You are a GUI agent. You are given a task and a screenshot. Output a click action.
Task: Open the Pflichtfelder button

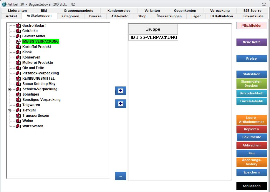point(251,26)
